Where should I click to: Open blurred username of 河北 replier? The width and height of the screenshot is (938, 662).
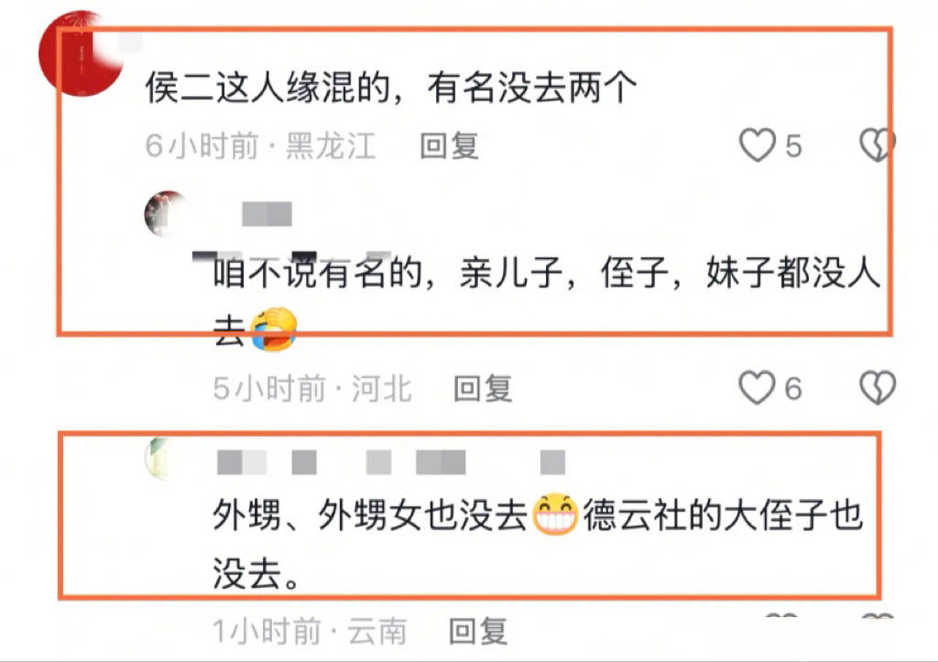pyautogui.click(x=267, y=214)
